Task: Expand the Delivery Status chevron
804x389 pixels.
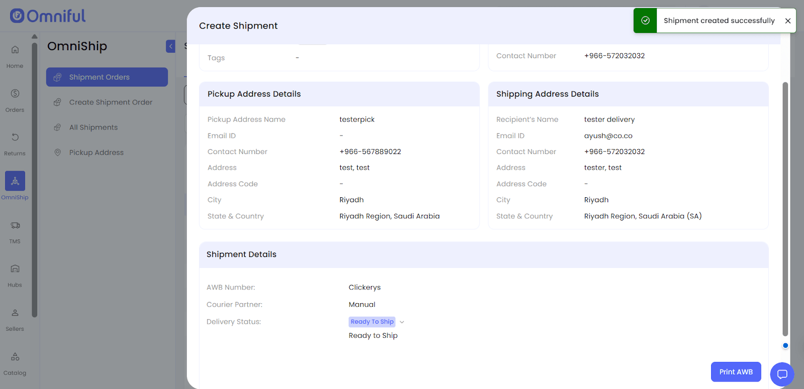Action: [x=402, y=322]
